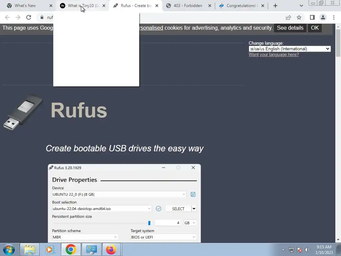Go forward to next page
This screenshot has width=341, height=256.
(x=18, y=17)
